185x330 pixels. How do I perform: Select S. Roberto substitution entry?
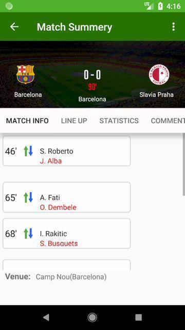(67, 151)
